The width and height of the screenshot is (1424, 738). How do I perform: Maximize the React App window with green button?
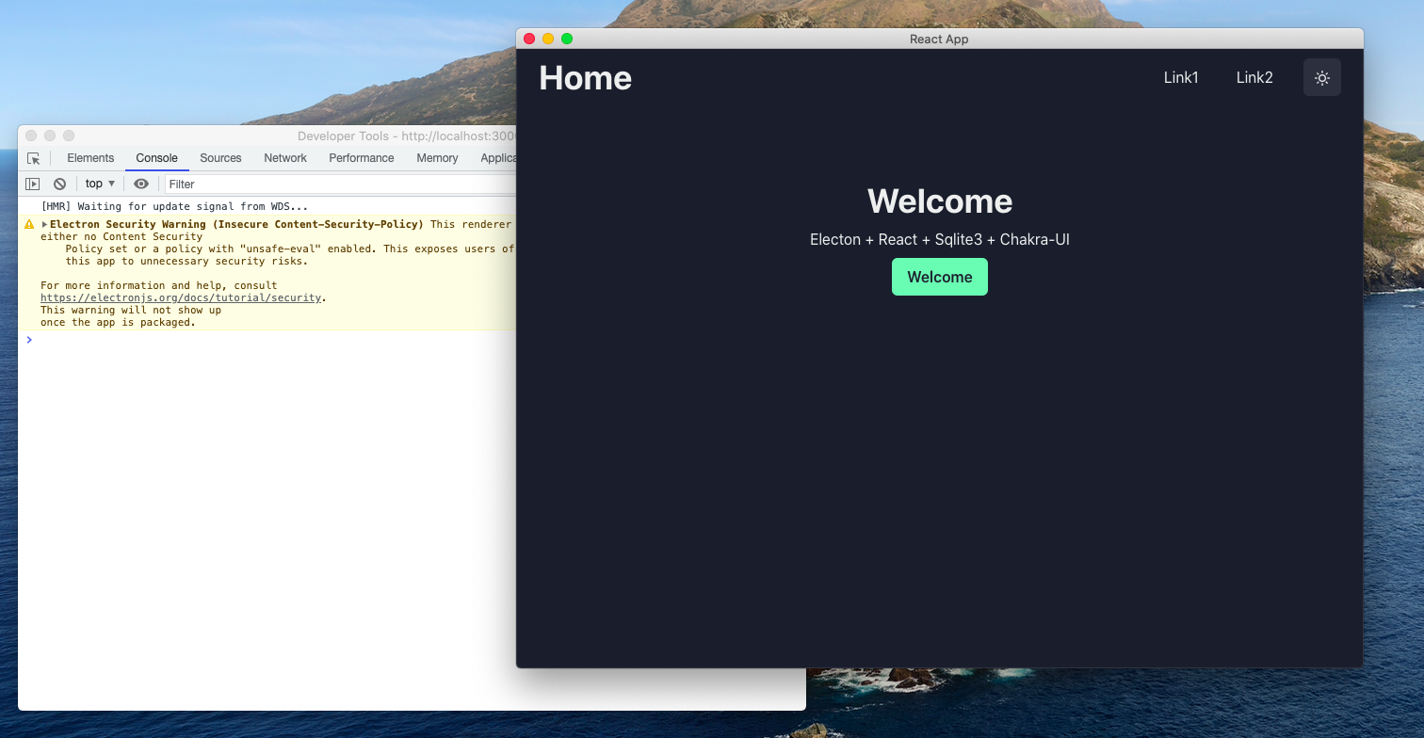(567, 39)
